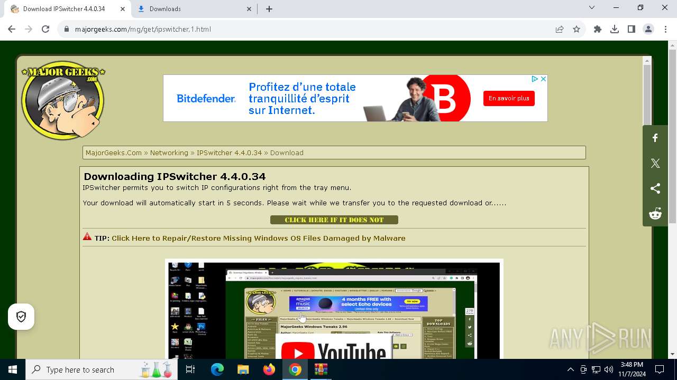Screen dimensions: 677x380
Task: Open the Networking breadcrumb link
Action: (x=169, y=153)
